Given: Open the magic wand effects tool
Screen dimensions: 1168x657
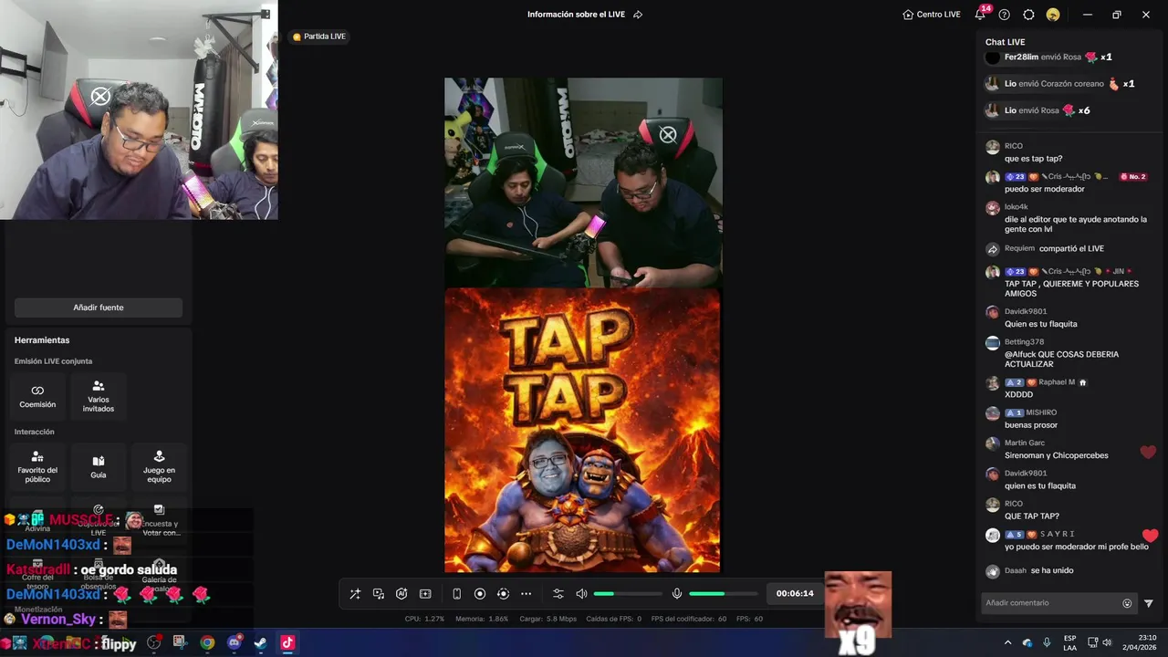Looking at the screenshot, I should click(x=355, y=594).
